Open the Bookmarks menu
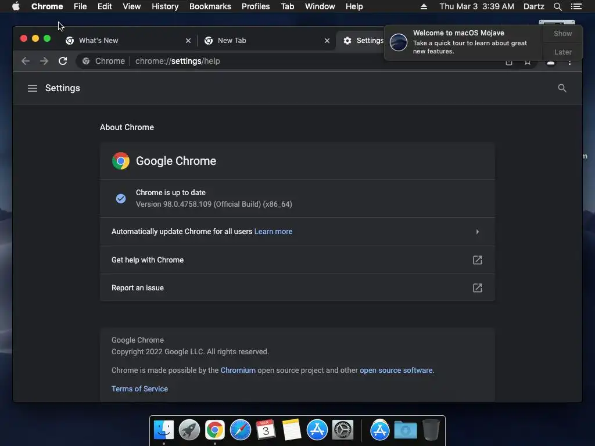This screenshot has height=446, width=595. 210,6
